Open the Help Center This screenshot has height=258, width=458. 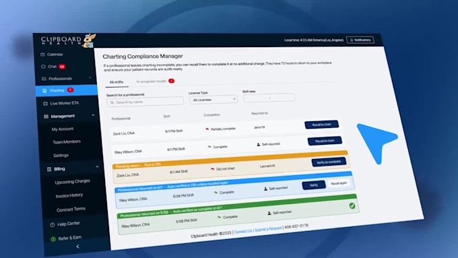[x=68, y=224]
